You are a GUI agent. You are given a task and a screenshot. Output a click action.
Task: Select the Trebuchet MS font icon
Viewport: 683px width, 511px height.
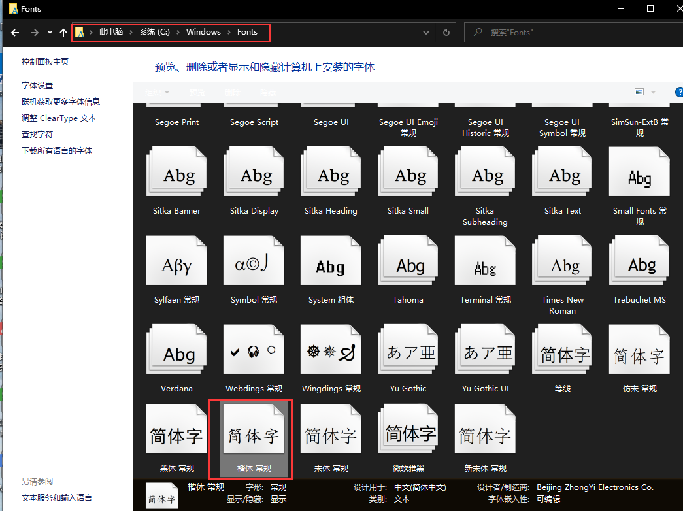tap(639, 261)
